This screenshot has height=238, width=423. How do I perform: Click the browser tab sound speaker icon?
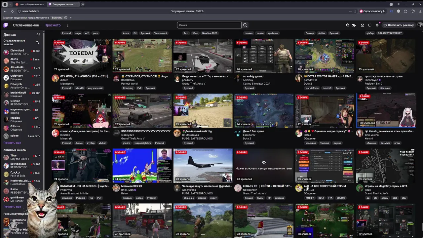tap(391, 11)
